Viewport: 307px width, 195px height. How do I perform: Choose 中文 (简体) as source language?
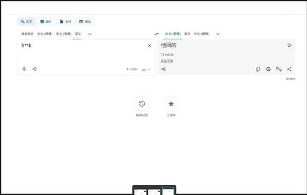(45, 34)
